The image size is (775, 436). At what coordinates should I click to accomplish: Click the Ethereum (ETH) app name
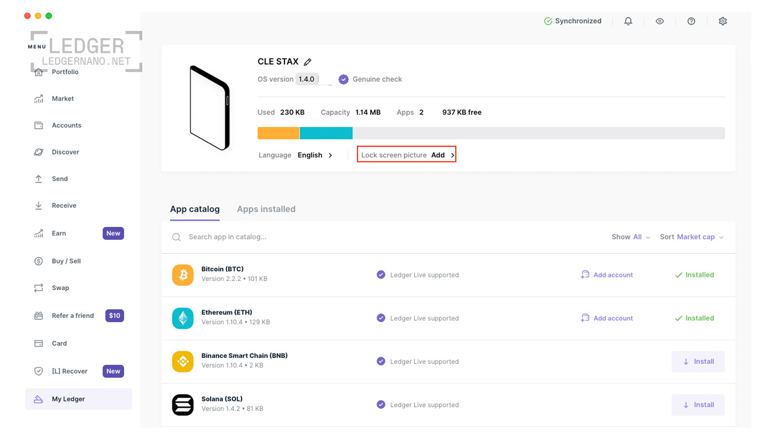tap(227, 313)
